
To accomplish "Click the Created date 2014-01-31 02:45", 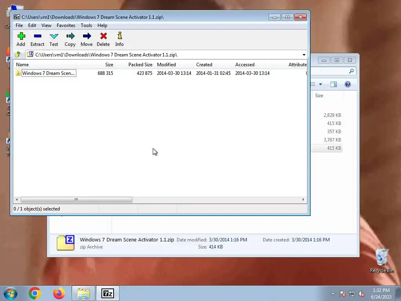I will pyautogui.click(x=213, y=73).
